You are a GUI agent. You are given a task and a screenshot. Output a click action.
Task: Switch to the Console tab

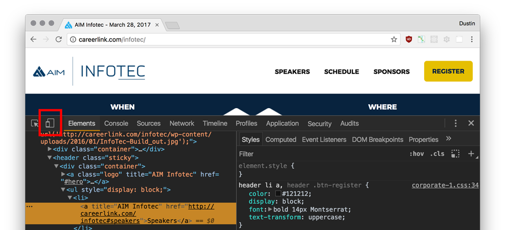(x=116, y=123)
